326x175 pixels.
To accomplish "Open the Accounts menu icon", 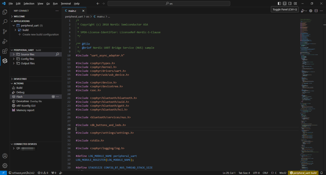I will [5, 156].
